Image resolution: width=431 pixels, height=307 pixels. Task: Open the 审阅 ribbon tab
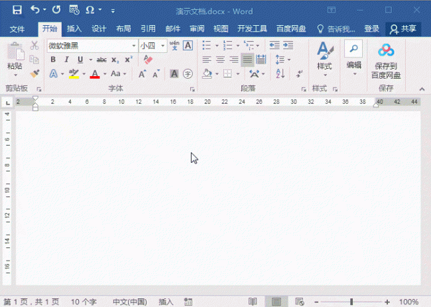point(197,28)
